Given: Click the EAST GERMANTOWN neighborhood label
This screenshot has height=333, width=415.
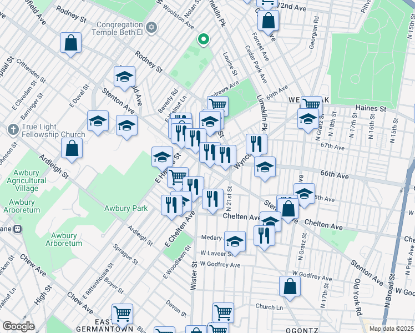Looking at the screenshot, I should point(104,326).
